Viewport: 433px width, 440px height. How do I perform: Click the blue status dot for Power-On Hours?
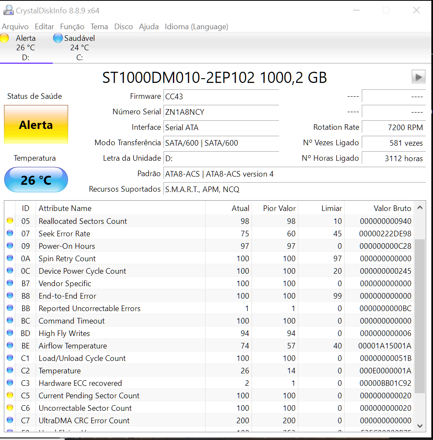tap(10, 245)
